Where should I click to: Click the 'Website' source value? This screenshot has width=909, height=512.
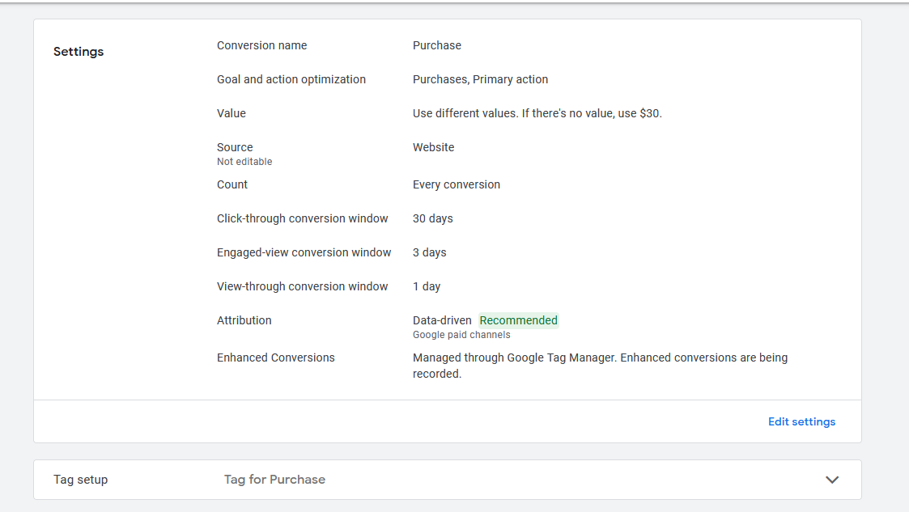pos(434,147)
